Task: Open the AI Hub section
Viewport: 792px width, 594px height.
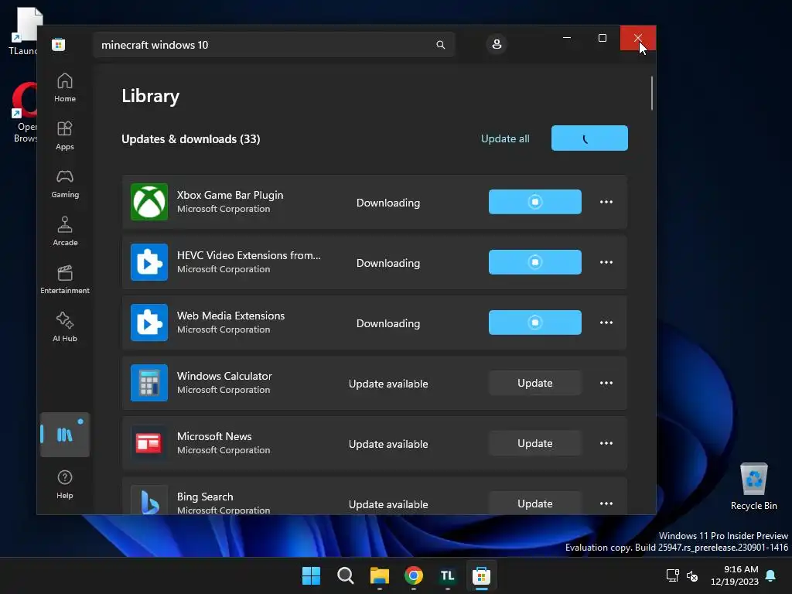Action: pyautogui.click(x=65, y=327)
